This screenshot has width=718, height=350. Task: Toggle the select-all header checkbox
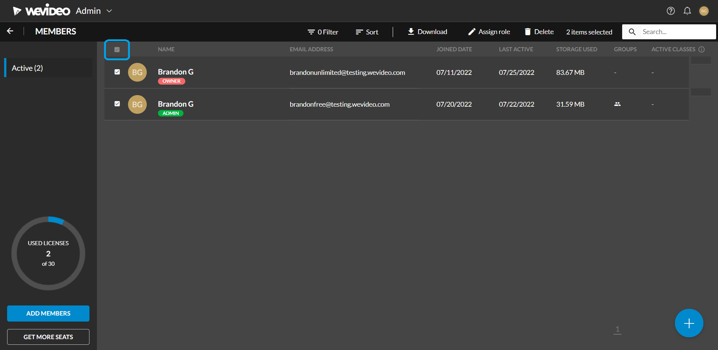117,49
